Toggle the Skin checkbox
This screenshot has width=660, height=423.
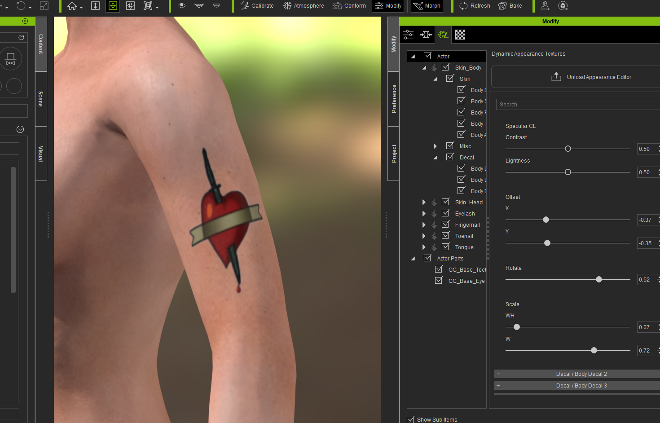450,78
